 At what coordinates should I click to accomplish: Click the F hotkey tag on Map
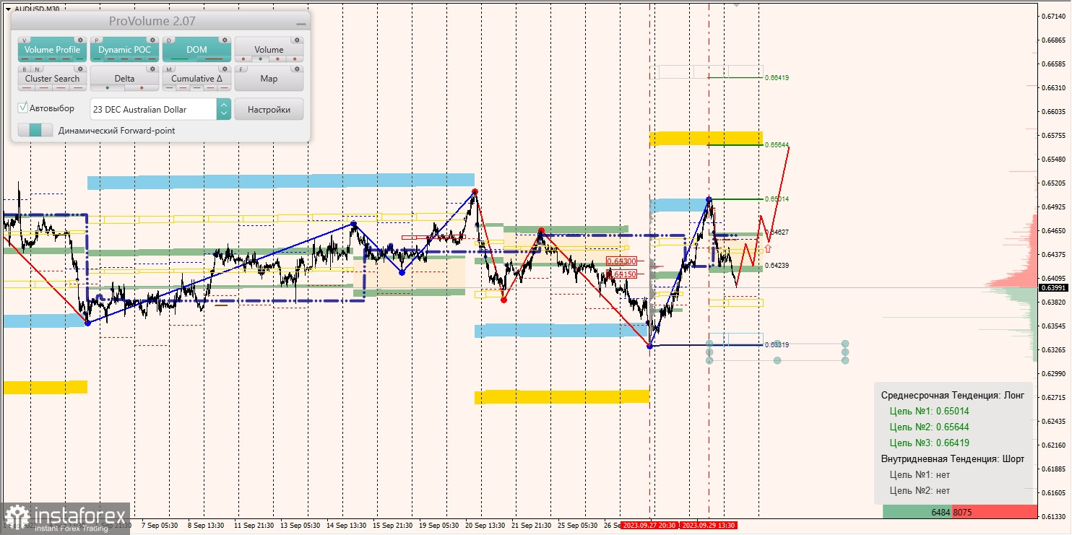[241, 69]
